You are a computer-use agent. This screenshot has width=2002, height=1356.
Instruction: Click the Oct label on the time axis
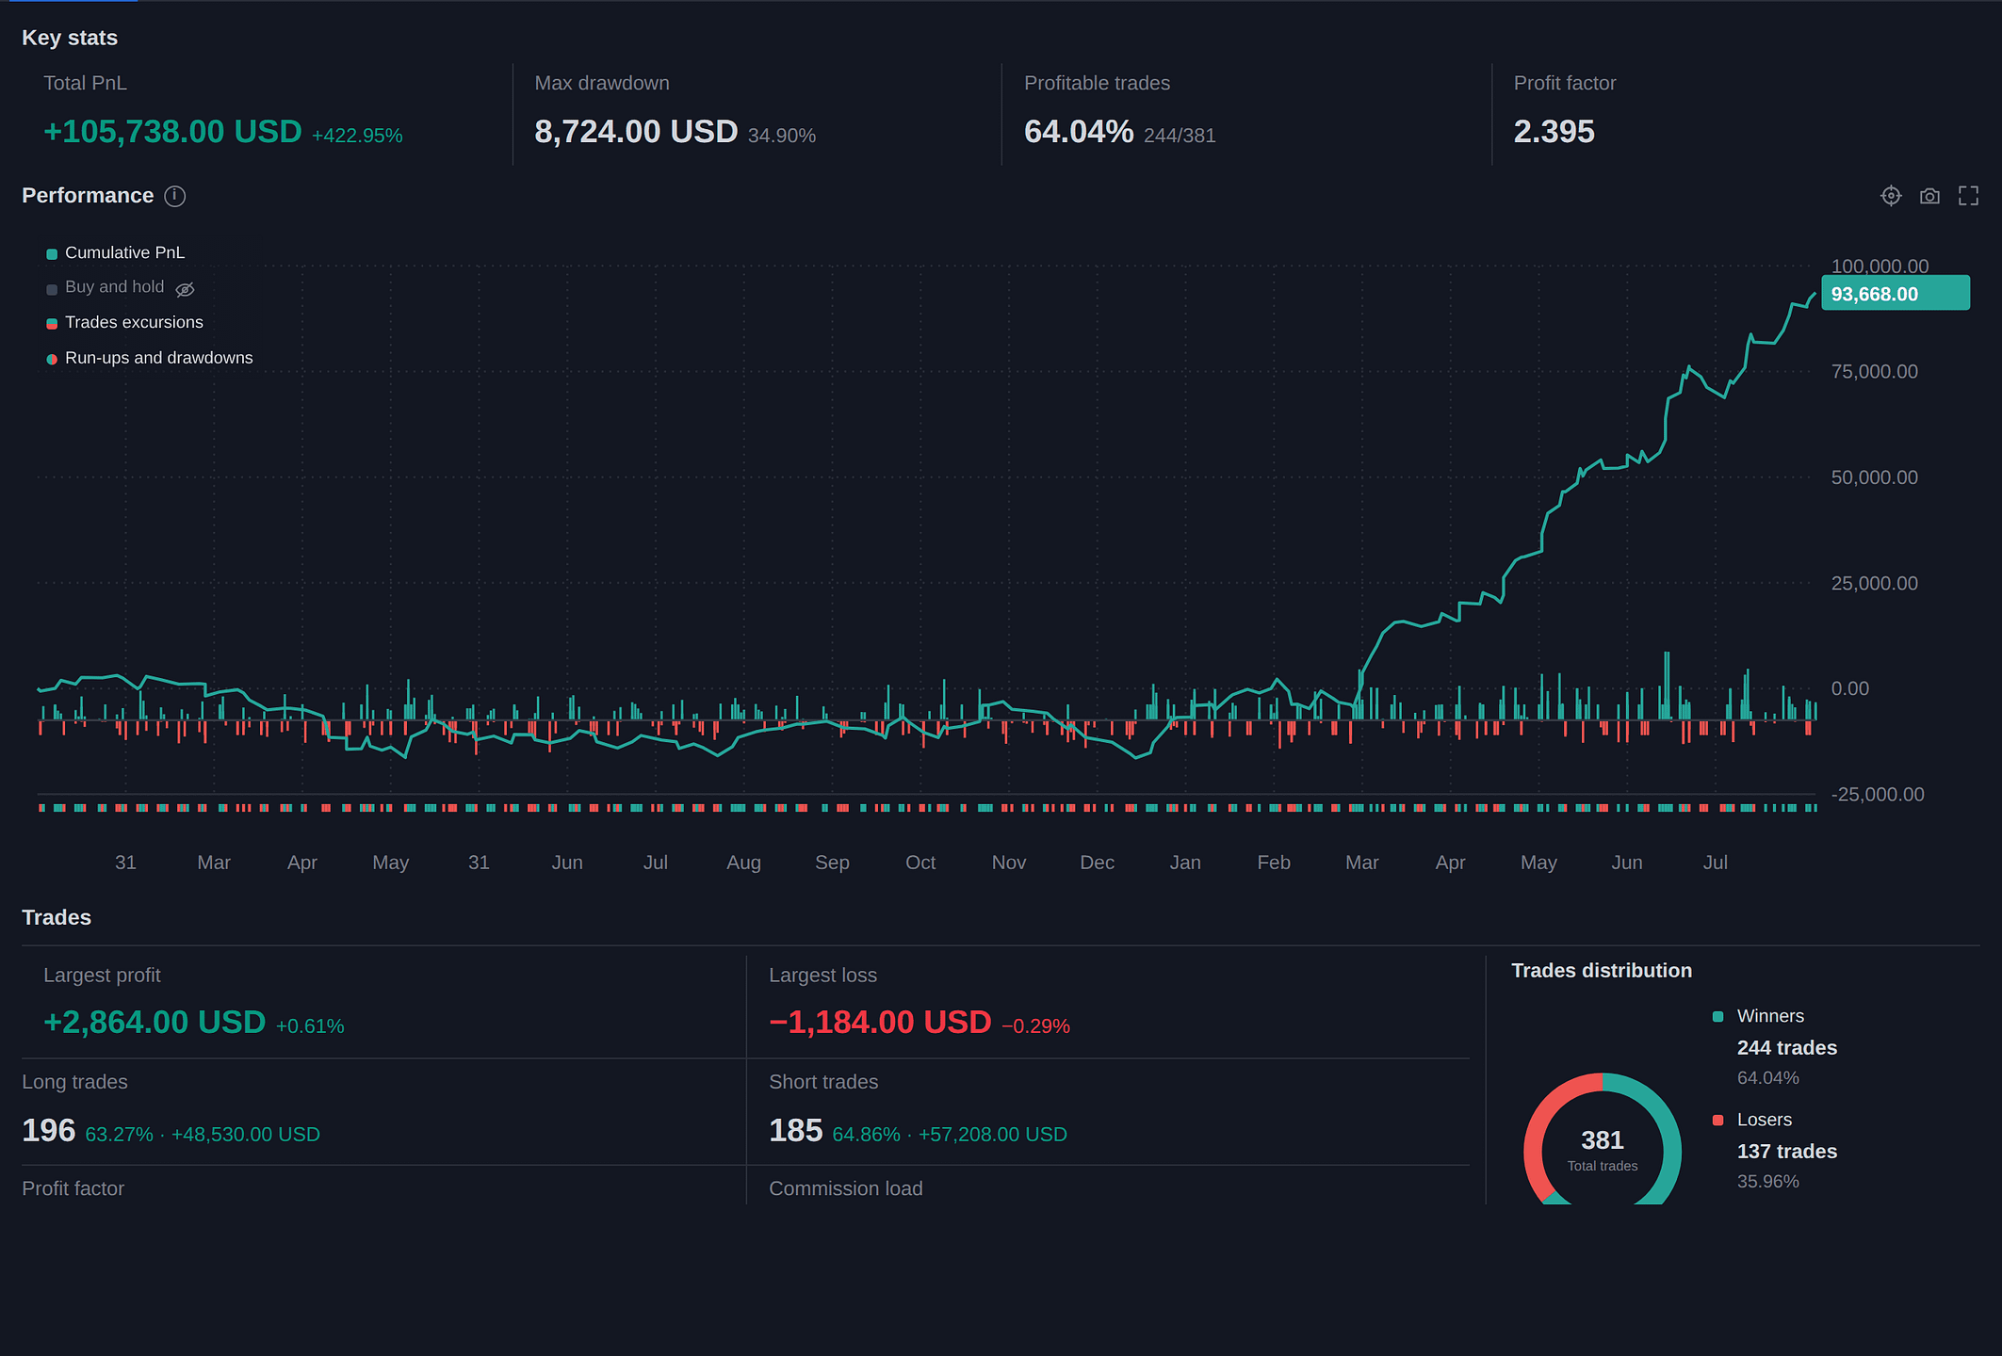point(920,863)
